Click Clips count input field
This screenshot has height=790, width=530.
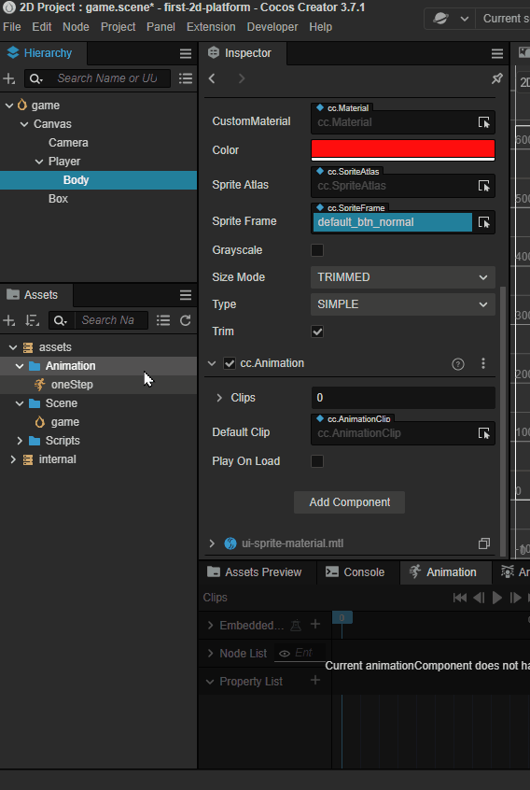(x=403, y=398)
